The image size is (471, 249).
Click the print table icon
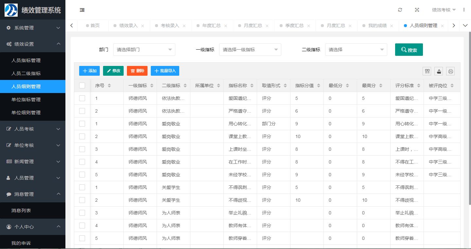pos(450,71)
